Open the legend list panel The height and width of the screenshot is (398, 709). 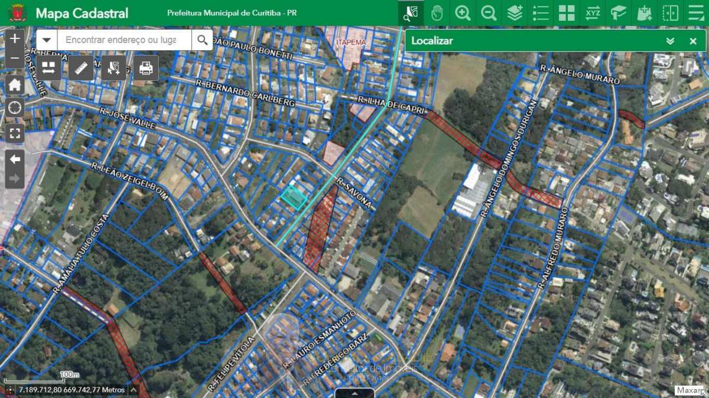[x=541, y=13]
